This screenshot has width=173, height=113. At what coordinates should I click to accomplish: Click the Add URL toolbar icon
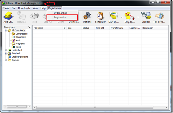(x=8, y=16)
